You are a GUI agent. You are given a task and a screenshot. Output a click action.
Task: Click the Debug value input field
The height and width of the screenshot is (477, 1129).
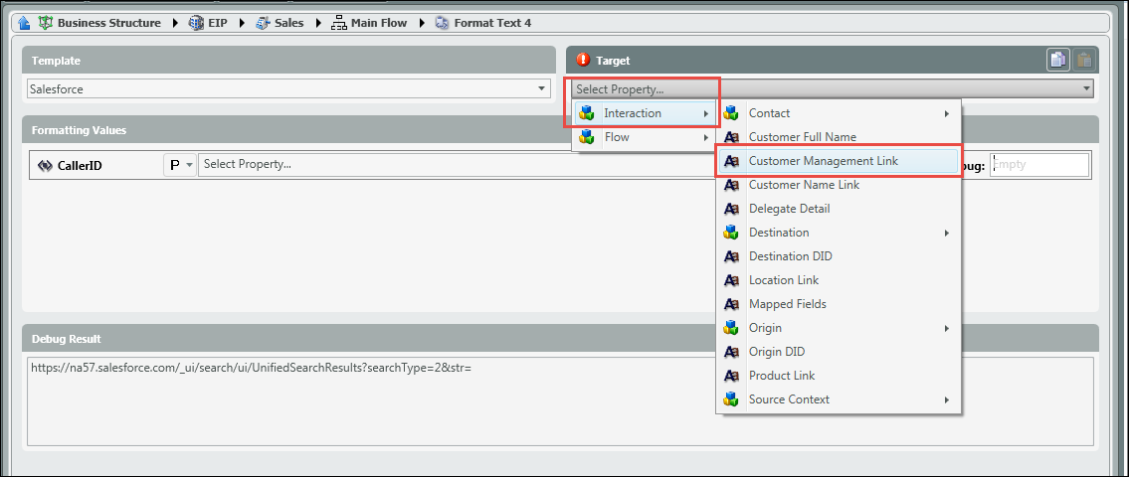1038,165
